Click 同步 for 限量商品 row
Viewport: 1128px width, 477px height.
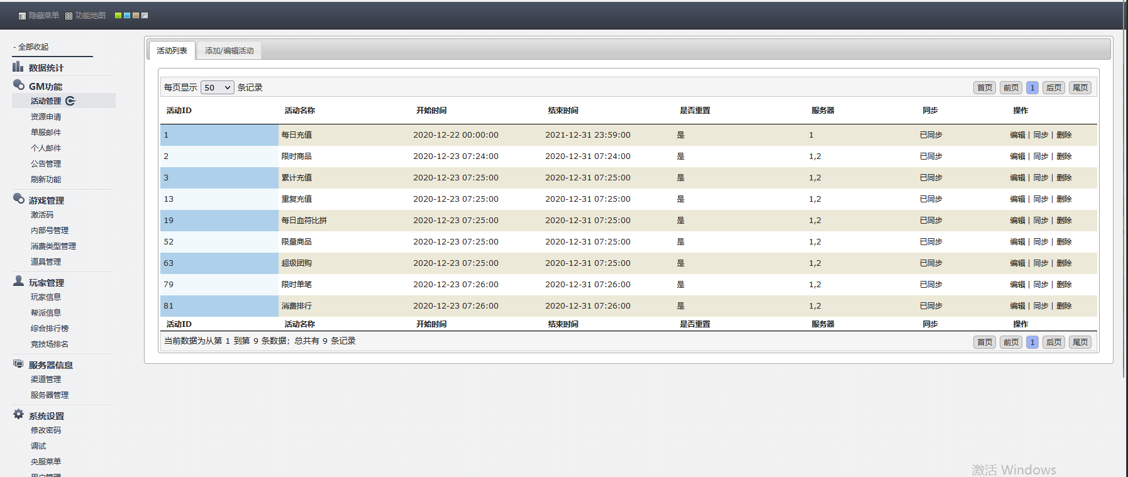pos(1041,242)
